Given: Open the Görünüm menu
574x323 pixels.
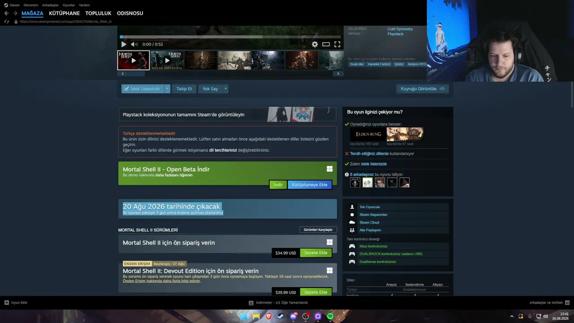Looking at the screenshot, I should [31, 5].
